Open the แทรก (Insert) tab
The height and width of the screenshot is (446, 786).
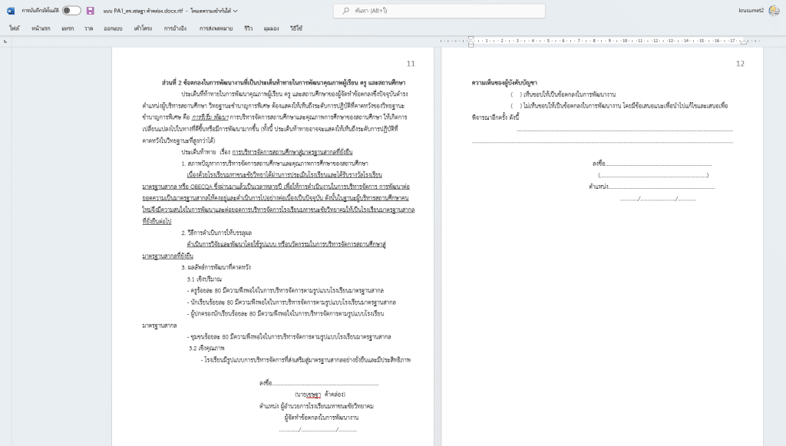coord(68,28)
